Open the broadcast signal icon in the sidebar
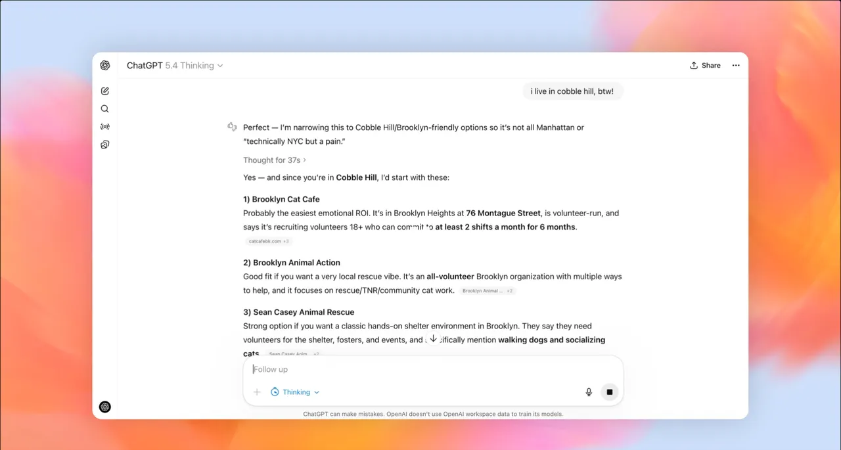This screenshot has height=450, width=841. [105, 127]
